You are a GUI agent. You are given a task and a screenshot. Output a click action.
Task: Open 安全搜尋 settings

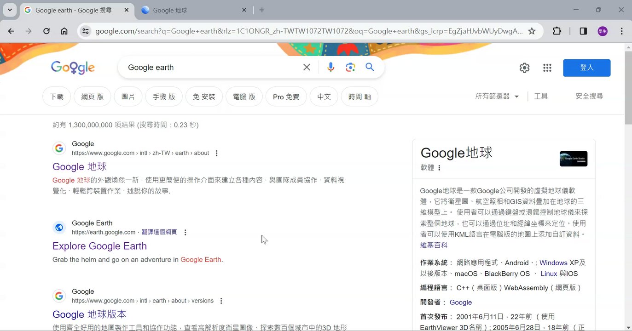(589, 97)
